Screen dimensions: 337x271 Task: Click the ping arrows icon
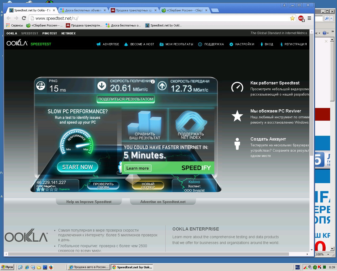[x=40, y=86]
